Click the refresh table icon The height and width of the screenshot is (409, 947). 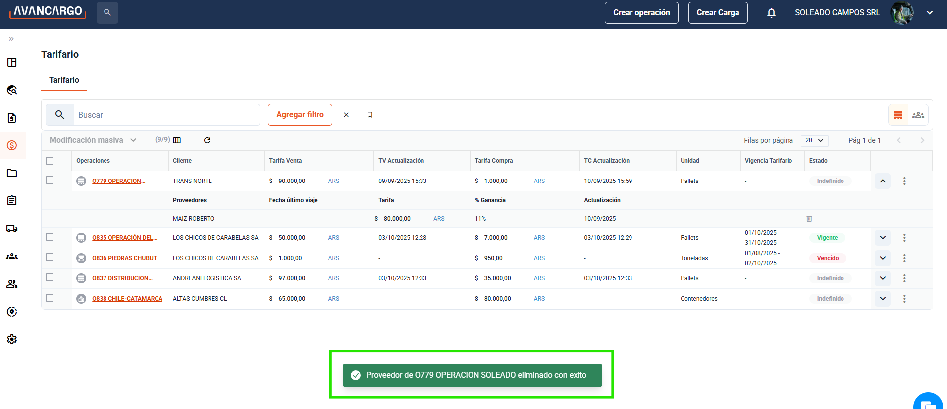207,140
